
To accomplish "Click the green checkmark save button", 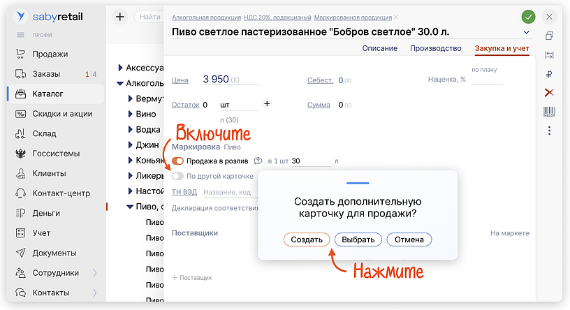I will (528, 17).
